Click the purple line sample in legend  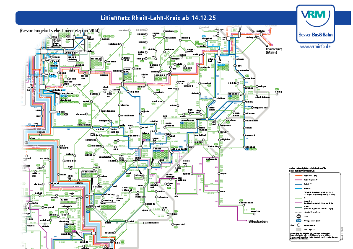coord(298,203)
